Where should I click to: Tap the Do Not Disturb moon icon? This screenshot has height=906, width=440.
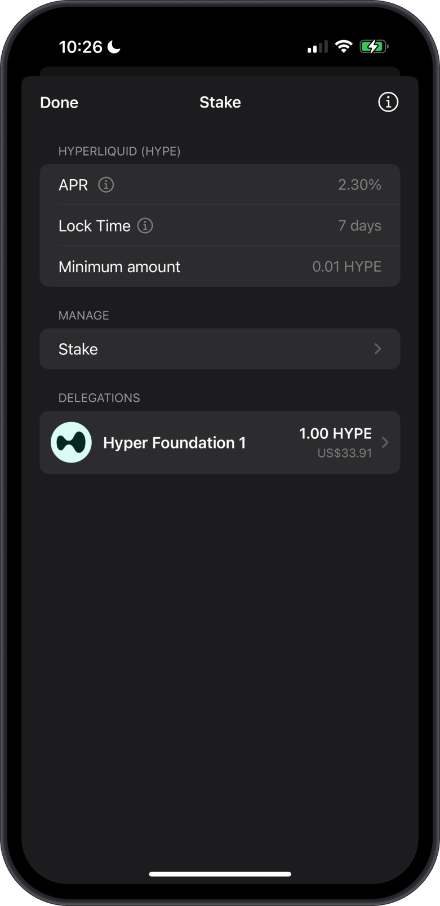pyautogui.click(x=112, y=47)
